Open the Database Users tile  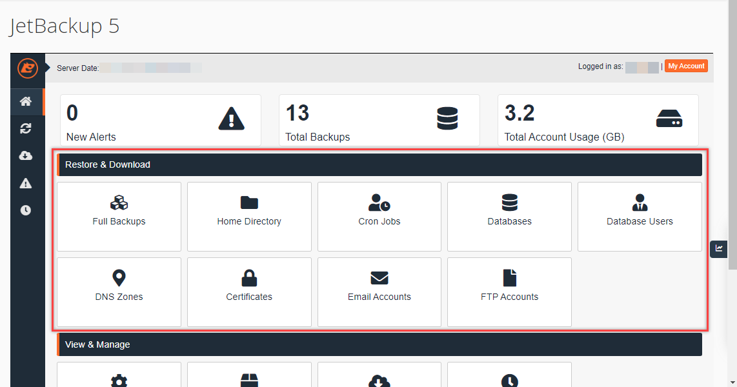pos(640,217)
